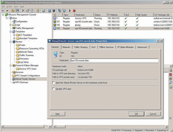Click the magnifier icon in right side panel
The height and width of the screenshot is (132, 173).
pos(171,83)
